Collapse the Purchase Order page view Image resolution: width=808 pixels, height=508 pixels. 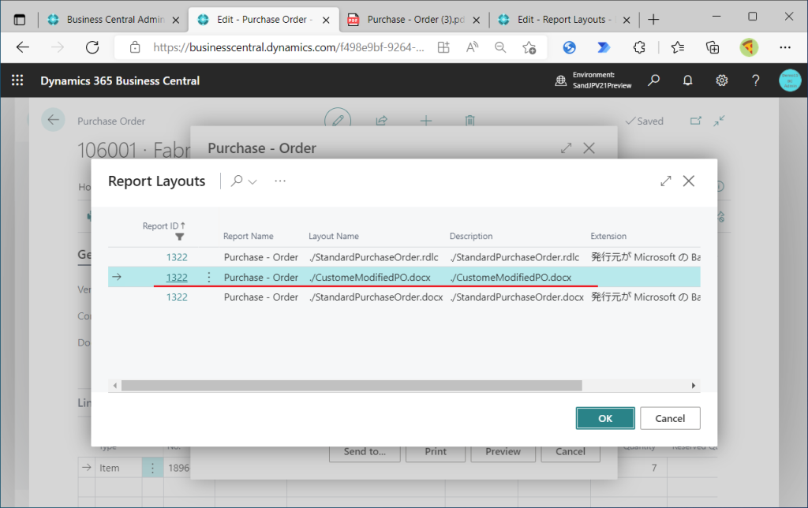(x=719, y=121)
